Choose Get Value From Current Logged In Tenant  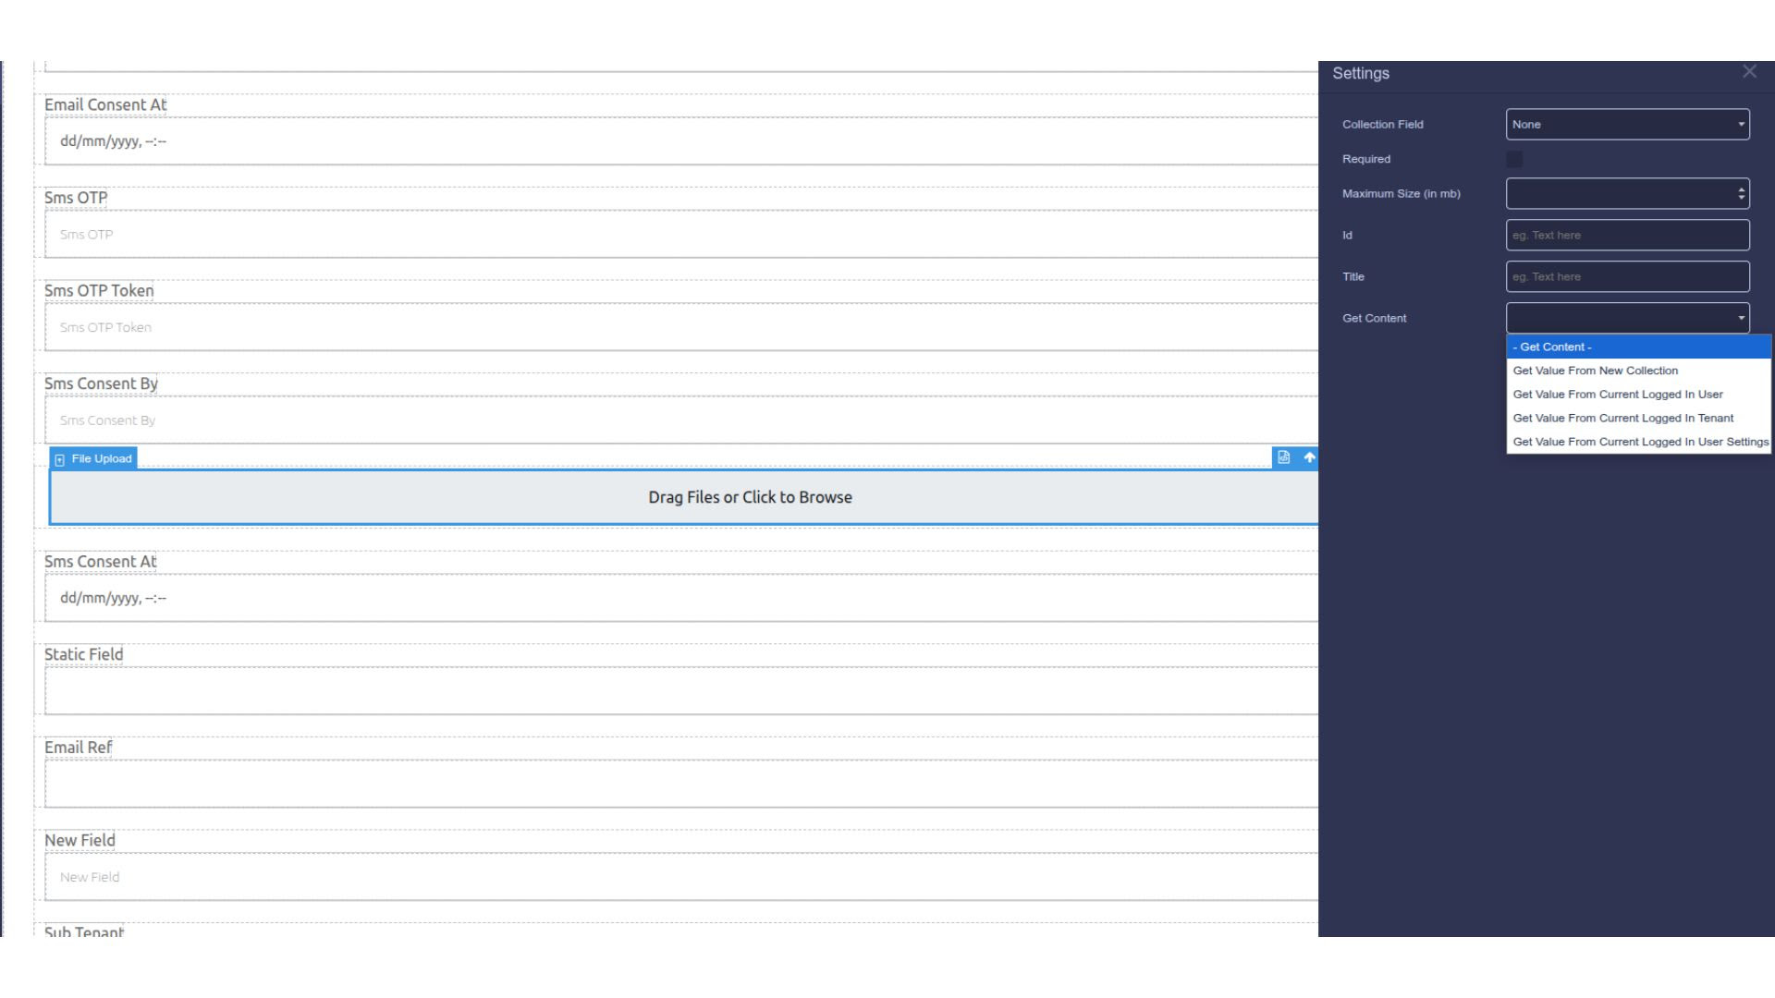1638,419
